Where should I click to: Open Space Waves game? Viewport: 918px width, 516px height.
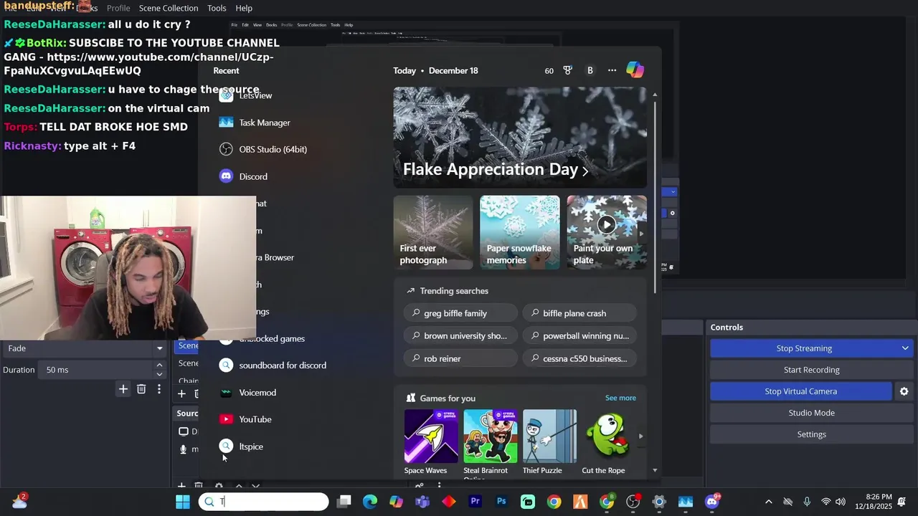tap(430, 441)
